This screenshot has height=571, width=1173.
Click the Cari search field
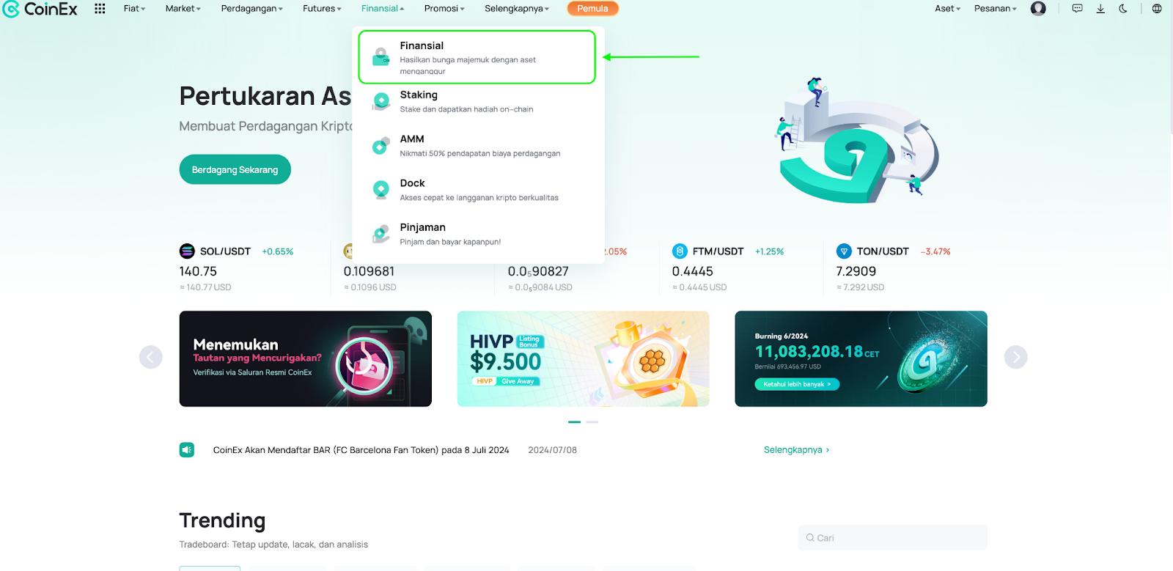(892, 538)
